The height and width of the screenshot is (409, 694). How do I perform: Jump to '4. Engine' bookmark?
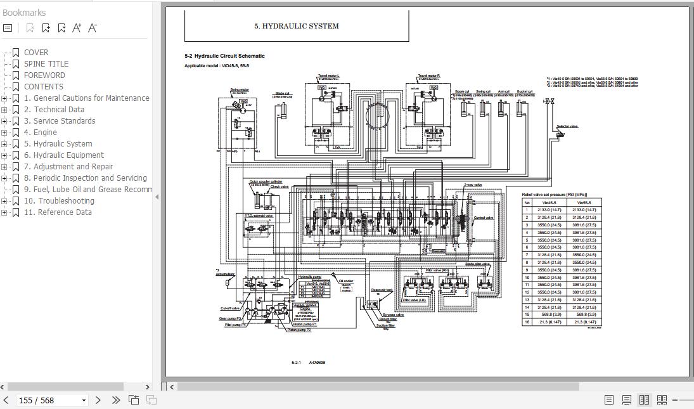[40, 133]
